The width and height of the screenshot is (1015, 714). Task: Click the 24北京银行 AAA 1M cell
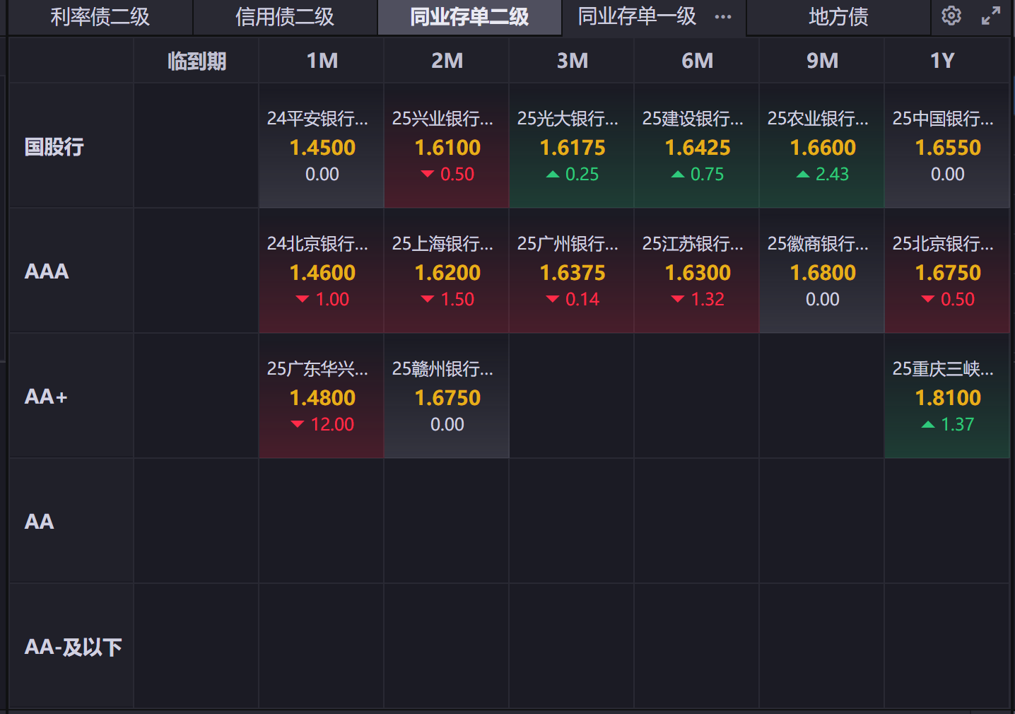coord(322,271)
